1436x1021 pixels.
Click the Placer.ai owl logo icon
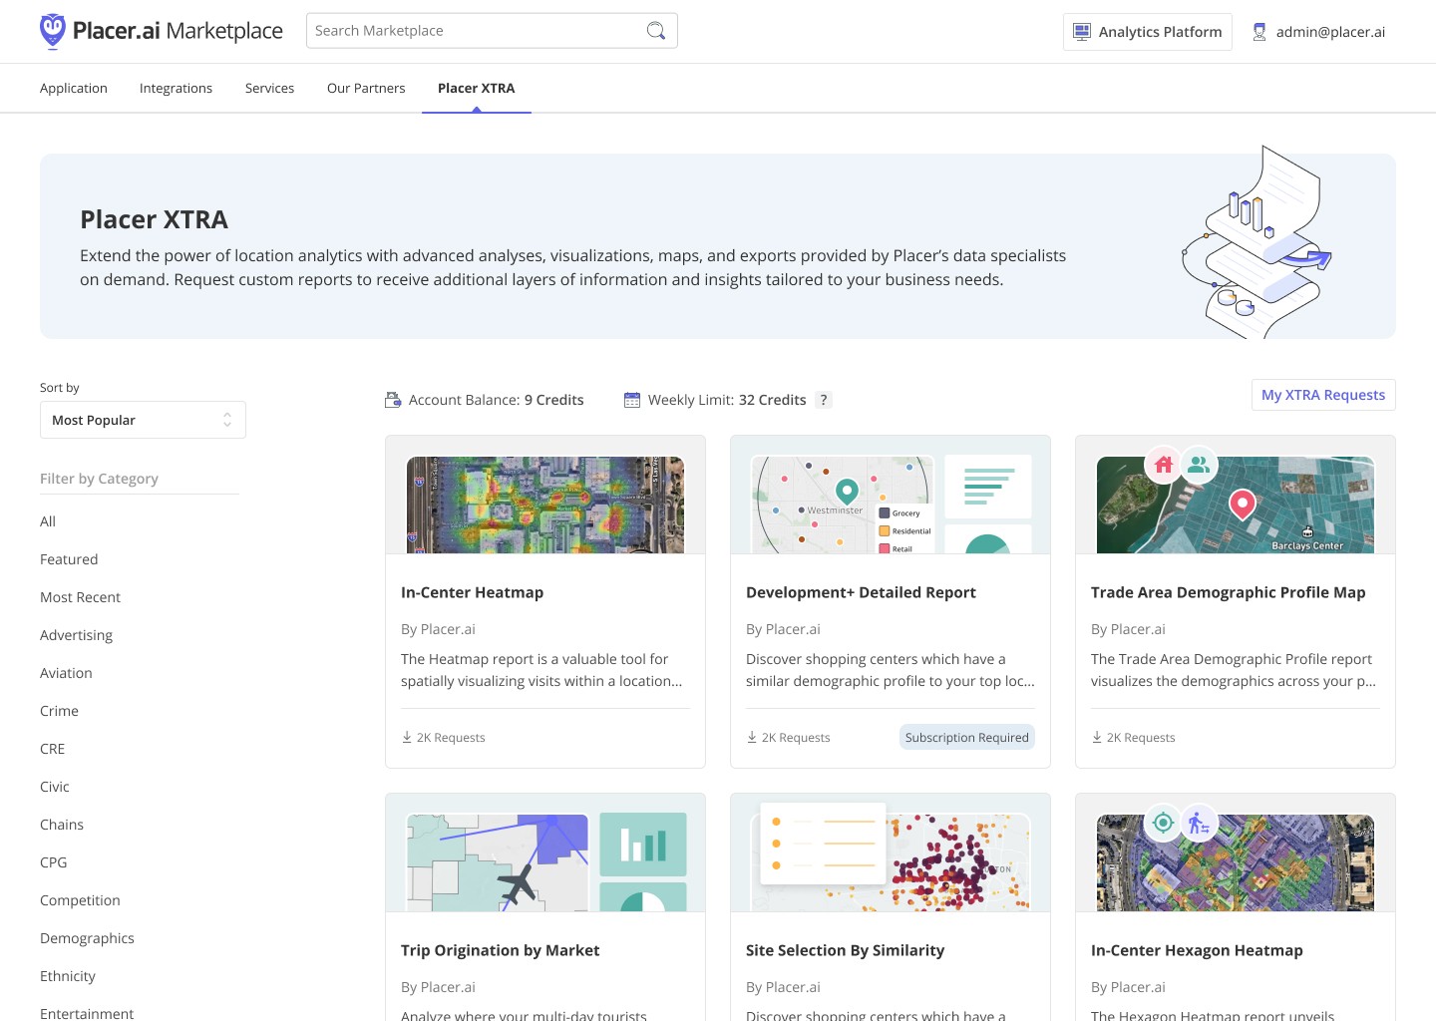tap(53, 31)
